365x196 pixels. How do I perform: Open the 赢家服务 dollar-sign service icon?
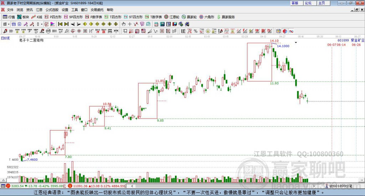(x=226, y=17)
